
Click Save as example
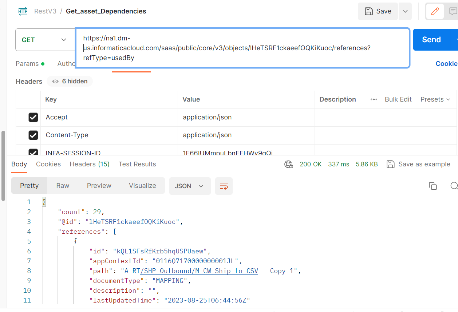coord(424,164)
